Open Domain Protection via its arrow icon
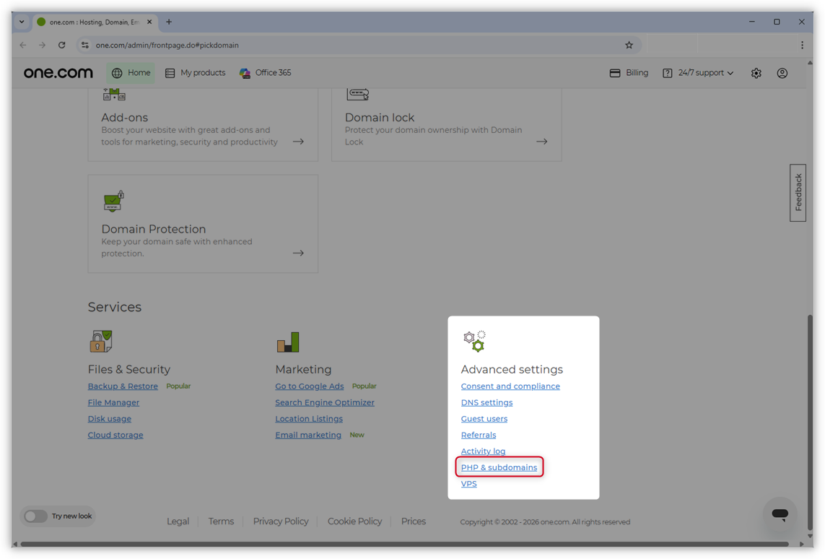The image size is (825, 559). [x=298, y=253]
